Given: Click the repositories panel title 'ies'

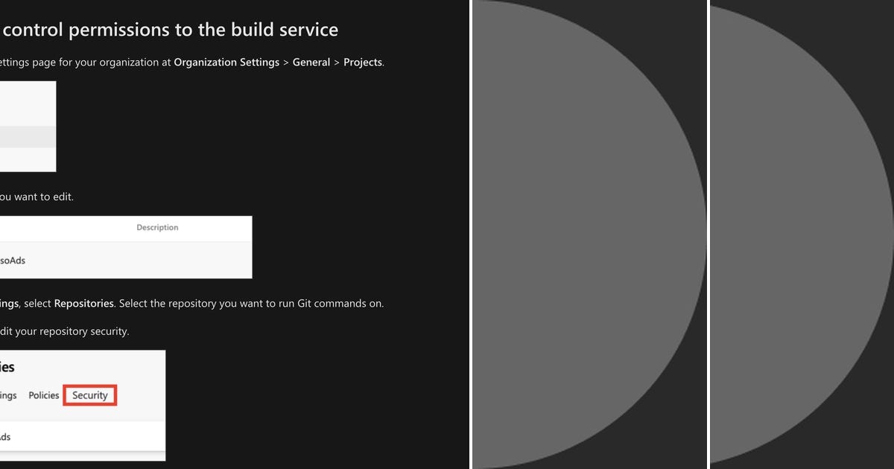Looking at the screenshot, I should (x=7, y=366).
